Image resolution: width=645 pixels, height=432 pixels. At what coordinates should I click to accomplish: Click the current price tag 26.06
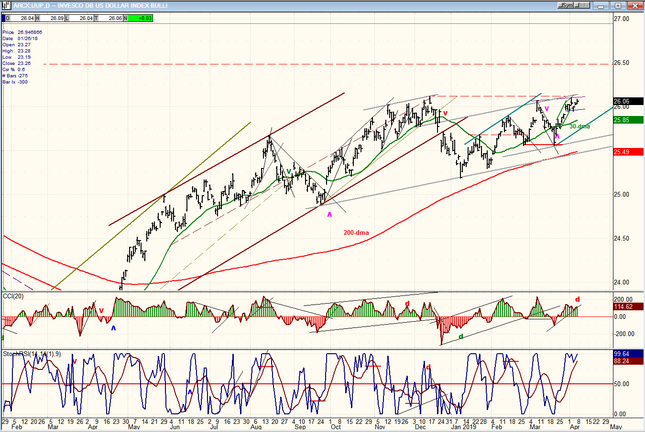tap(628, 101)
